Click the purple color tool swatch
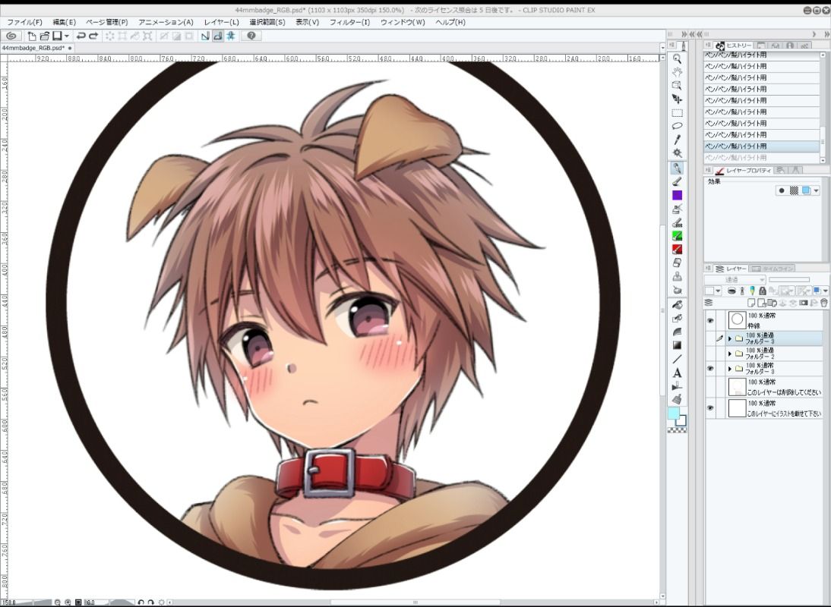This screenshot has height=607, width=831. [x=677, y=195]
